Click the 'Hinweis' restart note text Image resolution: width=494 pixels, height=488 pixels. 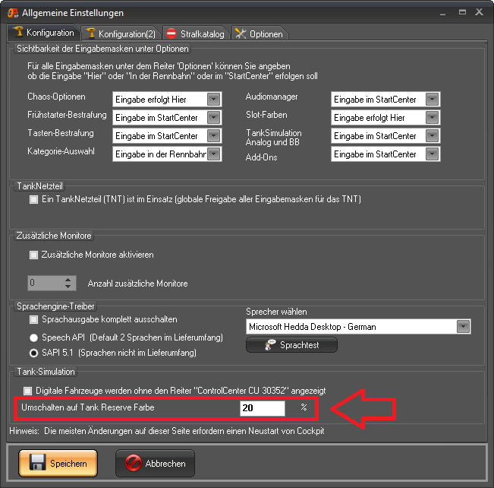(167, 431)
